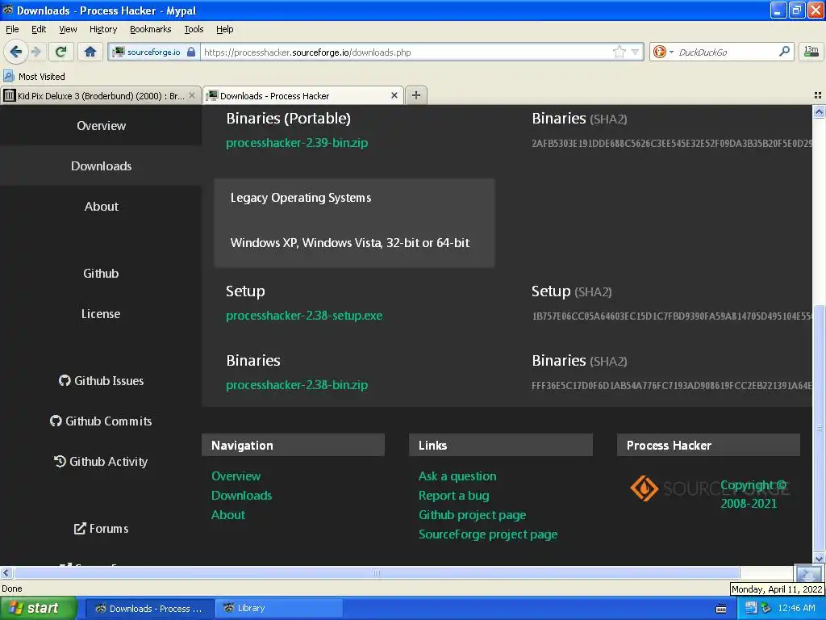The height and width of the screenshot is (620, 826).
Task: Click the Copyright 2008-2021 text
Action: pos(753,494)
